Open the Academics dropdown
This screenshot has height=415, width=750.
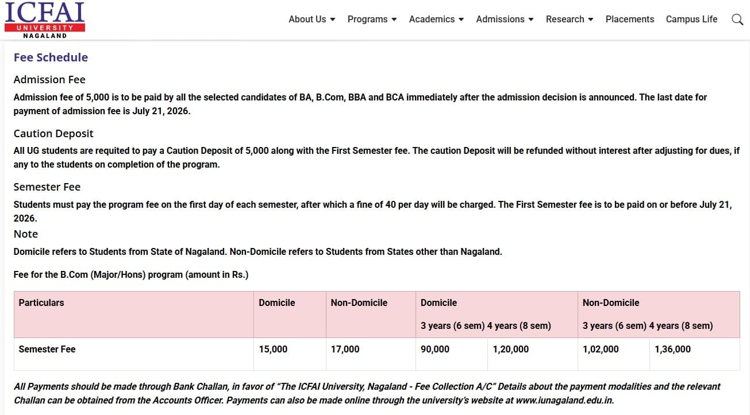pos(436,19)
